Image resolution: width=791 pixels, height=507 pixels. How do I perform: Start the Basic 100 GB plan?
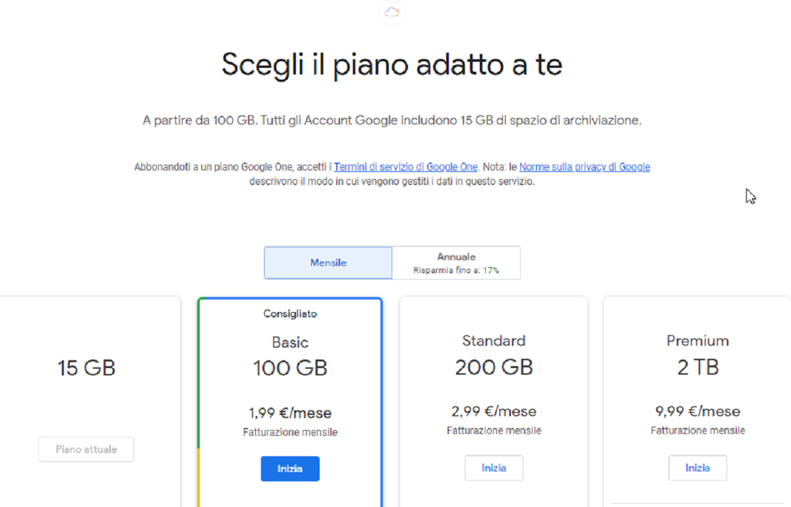pyautogui.click(x=290, y=469)
